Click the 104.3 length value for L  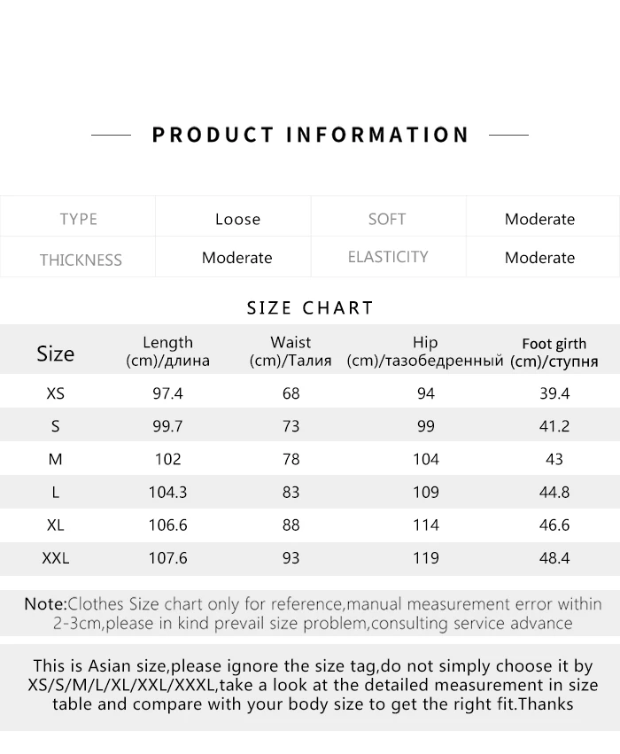[x=167, y=493]
